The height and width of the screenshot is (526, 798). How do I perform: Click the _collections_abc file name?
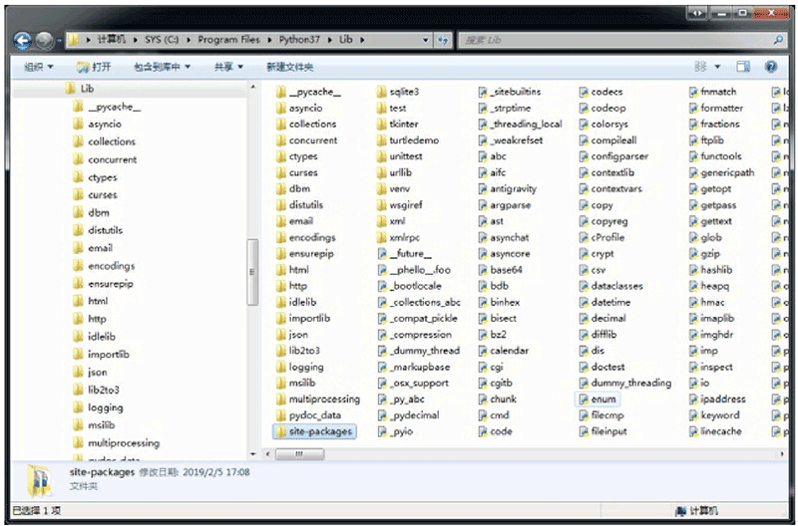click(x=426, y=303)
